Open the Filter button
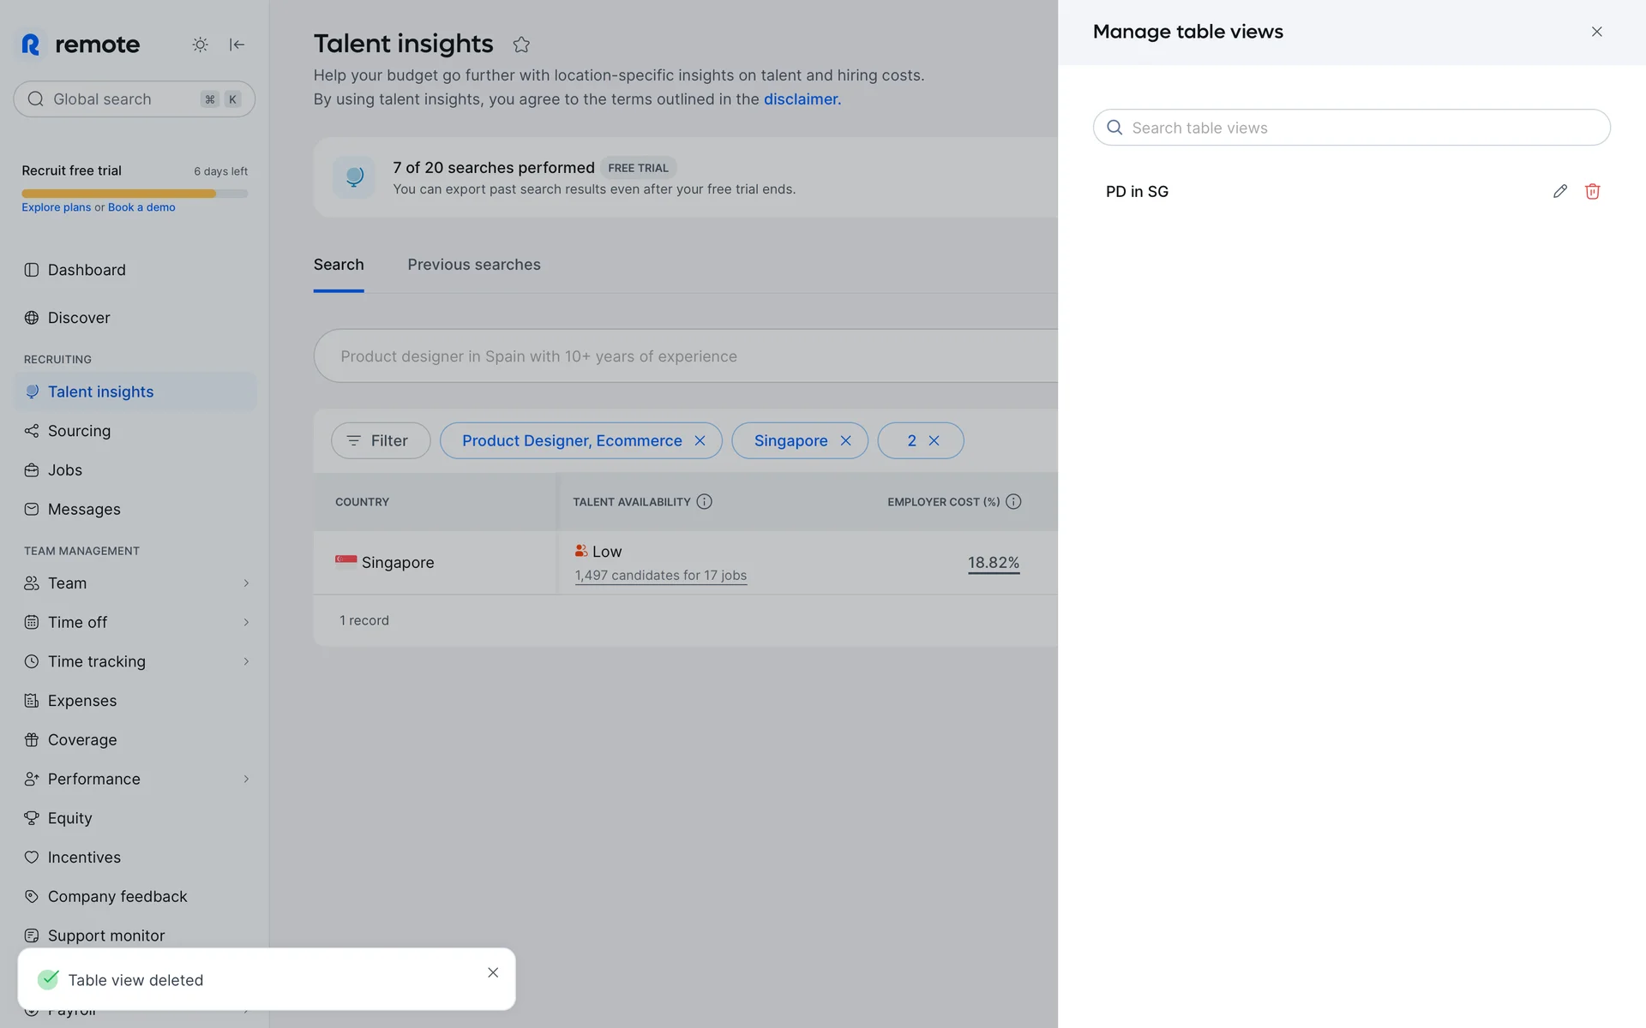 click(x=381, y=440)
